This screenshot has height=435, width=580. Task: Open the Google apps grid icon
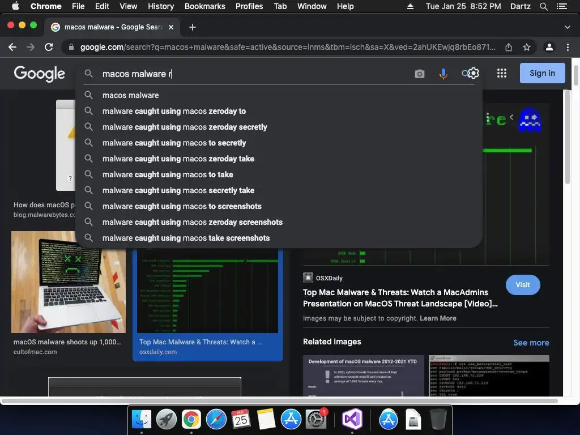point(502,73)
